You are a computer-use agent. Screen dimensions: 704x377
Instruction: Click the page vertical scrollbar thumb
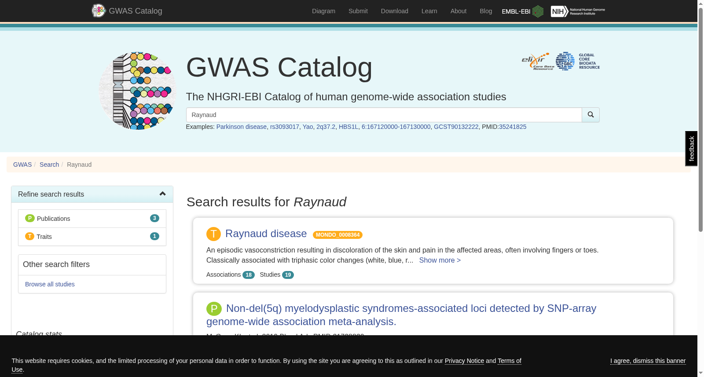(x=700, y=119)
